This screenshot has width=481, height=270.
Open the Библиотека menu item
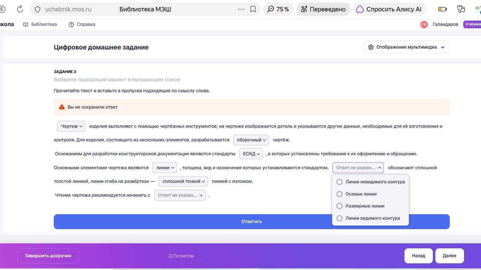tap(40, 24)
